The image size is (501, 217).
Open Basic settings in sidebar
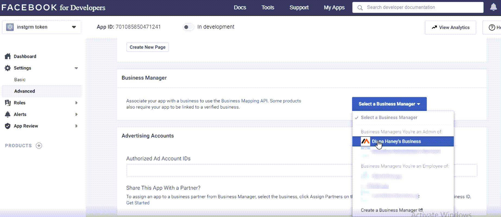20,80
